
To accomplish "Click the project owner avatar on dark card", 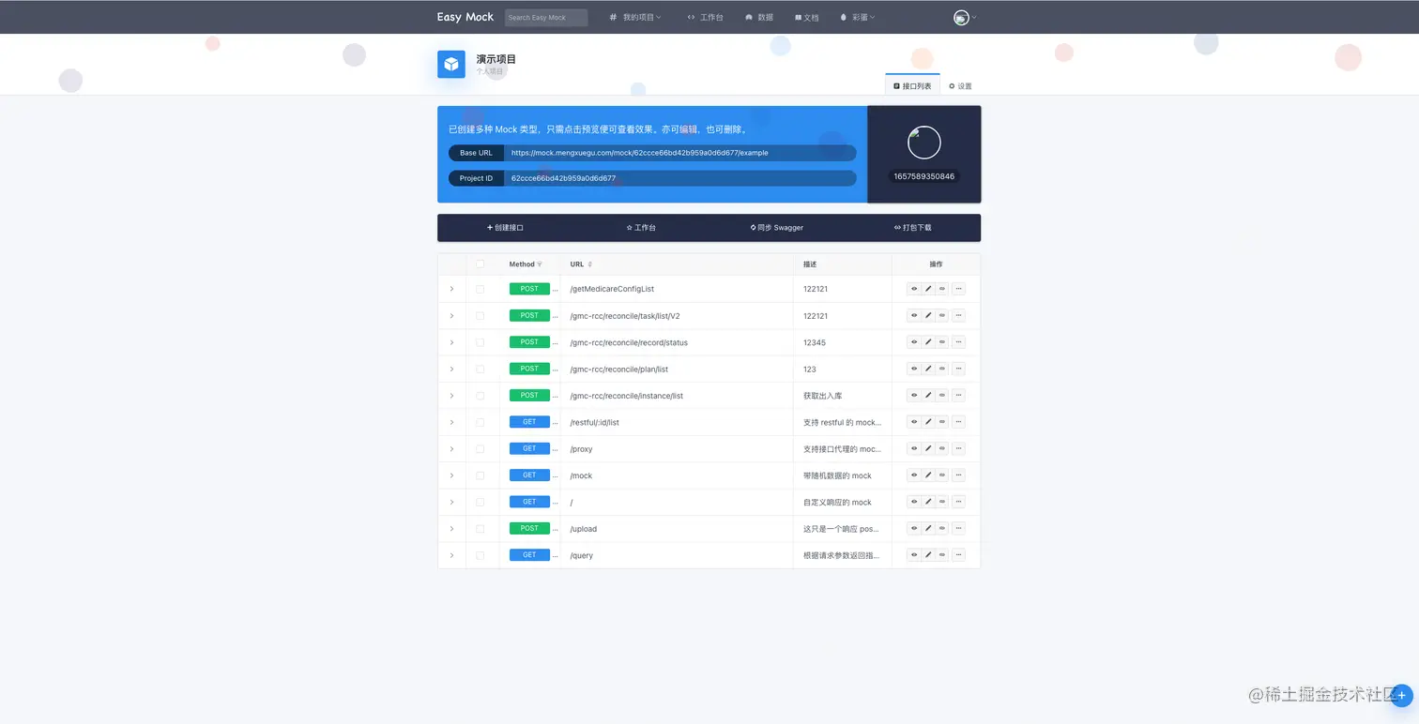I will point(924,143).
